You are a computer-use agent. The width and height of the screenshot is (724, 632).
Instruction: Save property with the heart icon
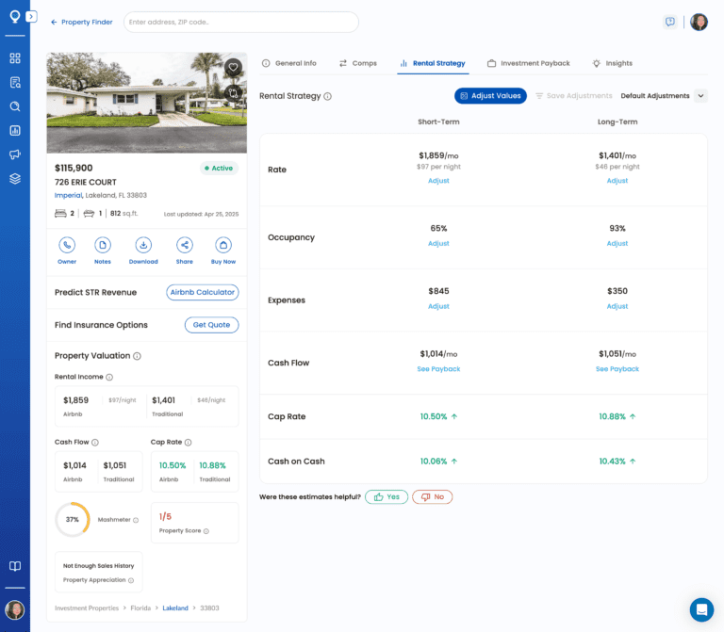(x=233, y=67)
